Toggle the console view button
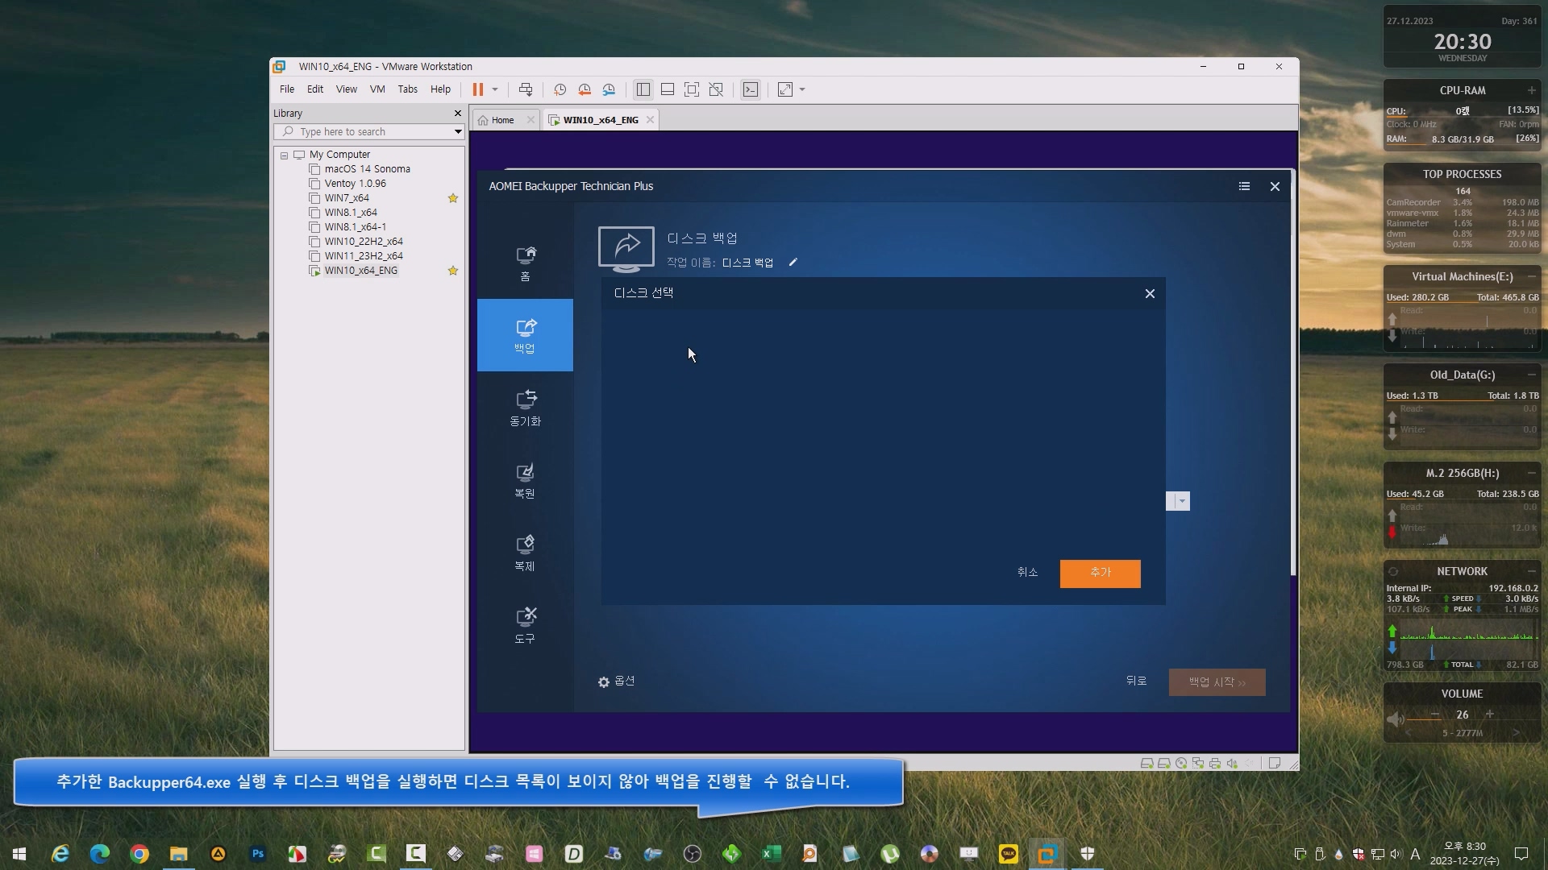The width and height of the screenshot is (1548, 870). pos(751,89)
